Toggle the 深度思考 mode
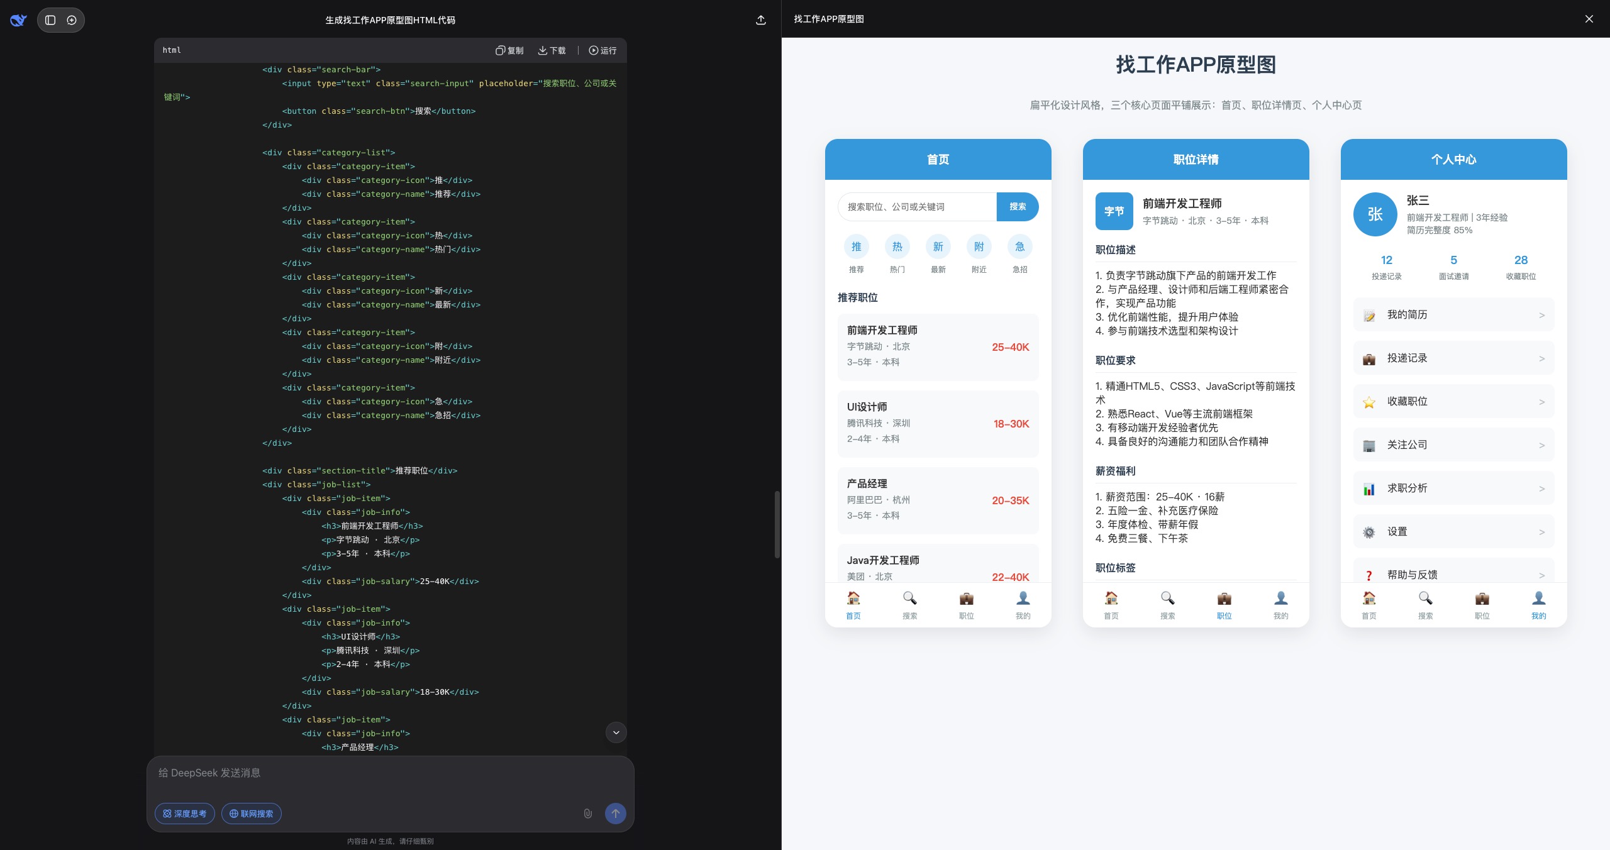 (x=184, y=813)
